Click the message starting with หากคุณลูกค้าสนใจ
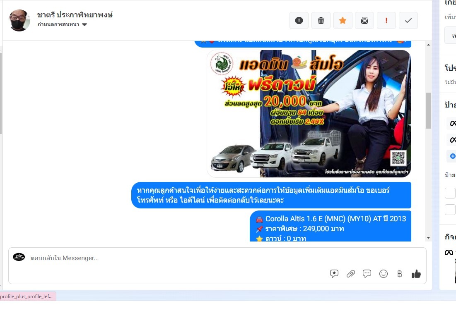The image size is (456, 318). coord(271,195)
